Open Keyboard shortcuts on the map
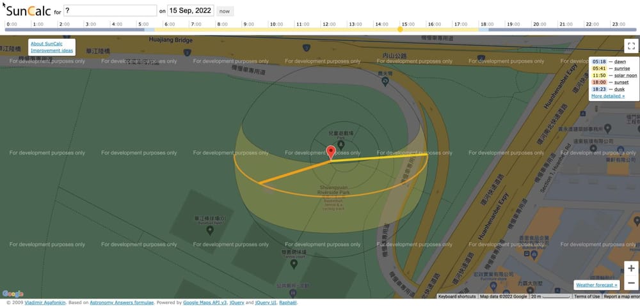 457,296
